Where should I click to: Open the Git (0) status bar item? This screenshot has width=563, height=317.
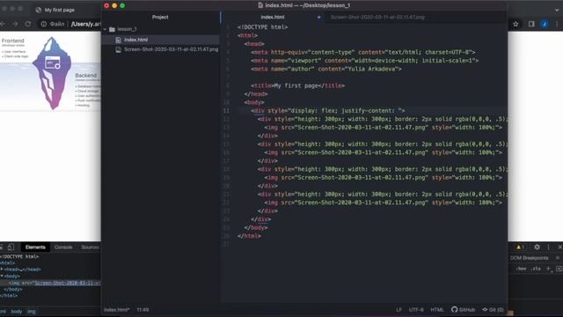(493, 309)
